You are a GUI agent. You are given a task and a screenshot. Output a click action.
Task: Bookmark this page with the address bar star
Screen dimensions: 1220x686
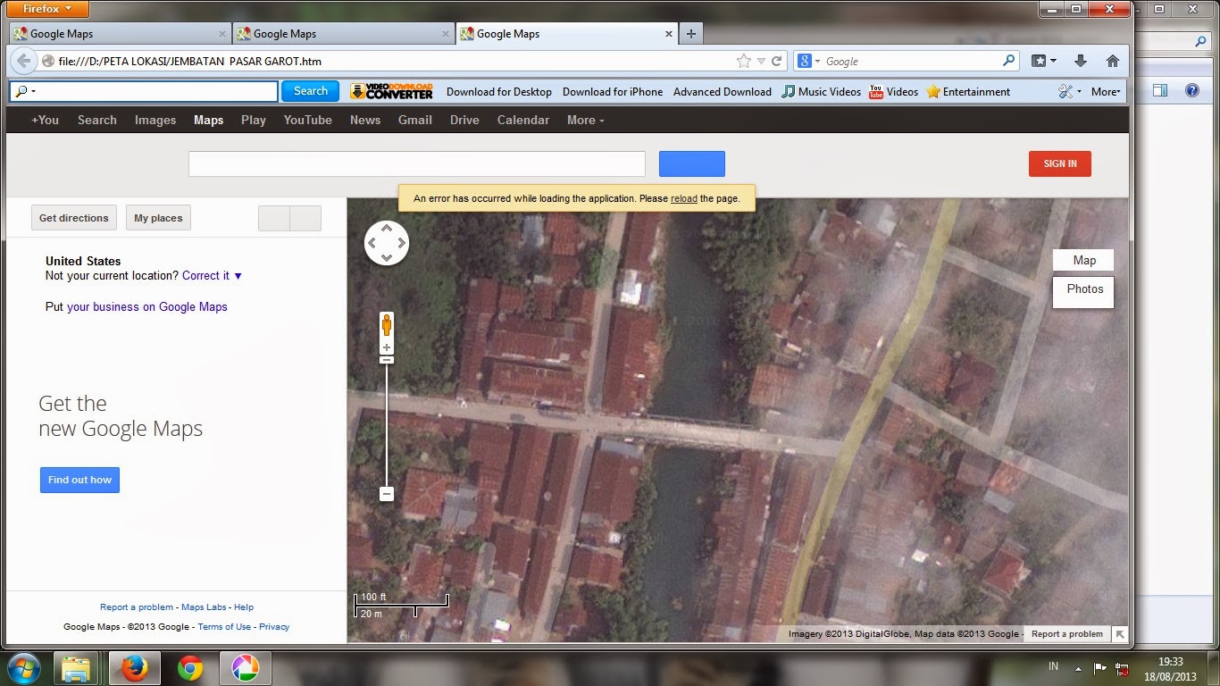pyautogui.click(x=743, y=61)
